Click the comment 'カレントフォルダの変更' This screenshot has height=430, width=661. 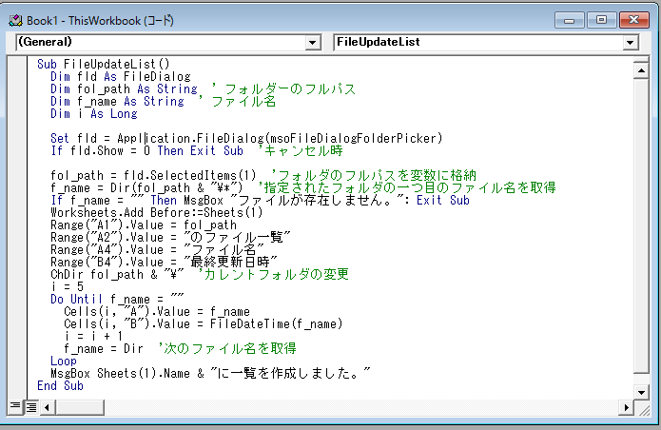[277, 274]
